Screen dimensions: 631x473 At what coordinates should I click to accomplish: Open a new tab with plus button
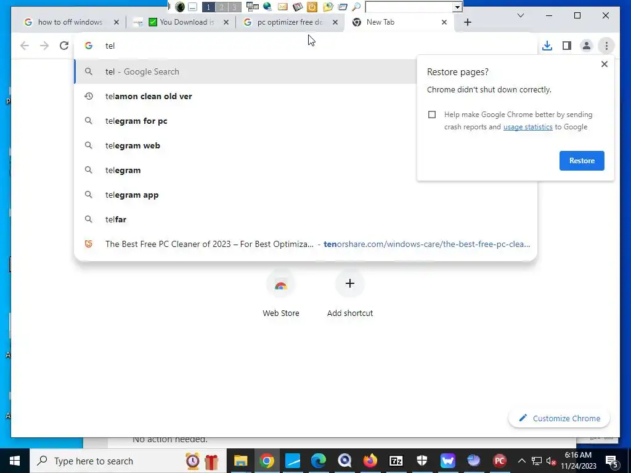coord(467,22)
